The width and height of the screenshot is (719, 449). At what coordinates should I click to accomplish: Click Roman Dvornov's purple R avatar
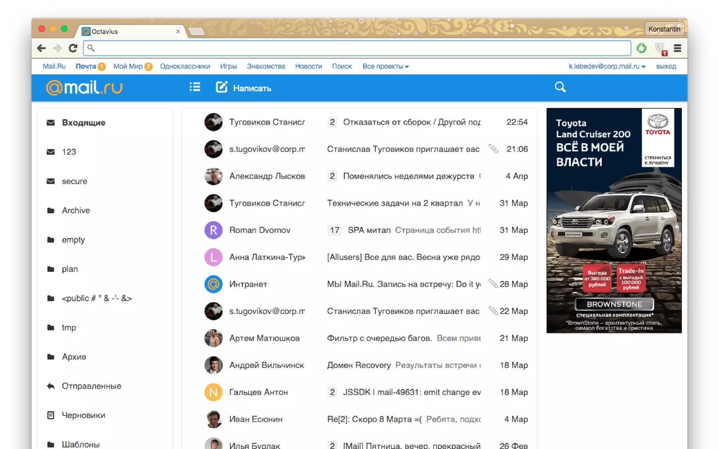click(213, 230)
